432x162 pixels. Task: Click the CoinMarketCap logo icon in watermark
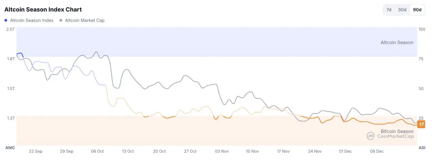[371, 136]
